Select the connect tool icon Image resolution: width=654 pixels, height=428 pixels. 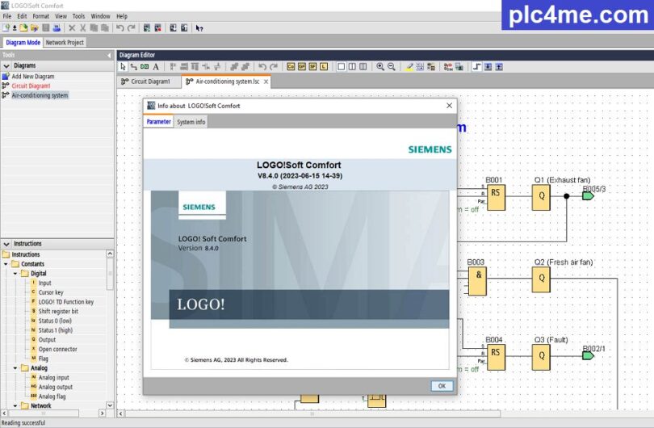coord(134,67)
